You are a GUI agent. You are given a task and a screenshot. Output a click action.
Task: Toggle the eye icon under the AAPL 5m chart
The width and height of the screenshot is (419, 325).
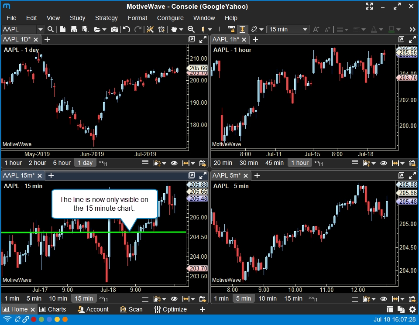(x=384, y=299)
